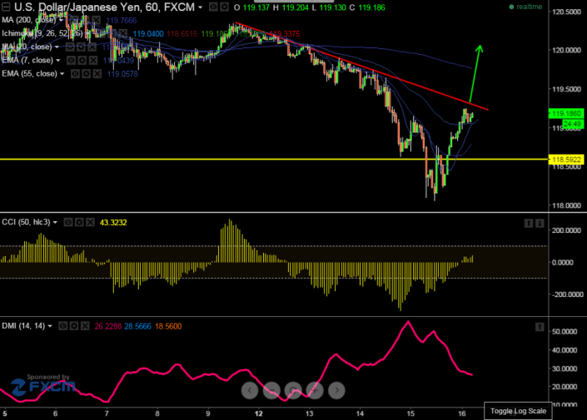Open settings gear for USD/JPY main series
587x420 pixels.
[x=224, y=7]
